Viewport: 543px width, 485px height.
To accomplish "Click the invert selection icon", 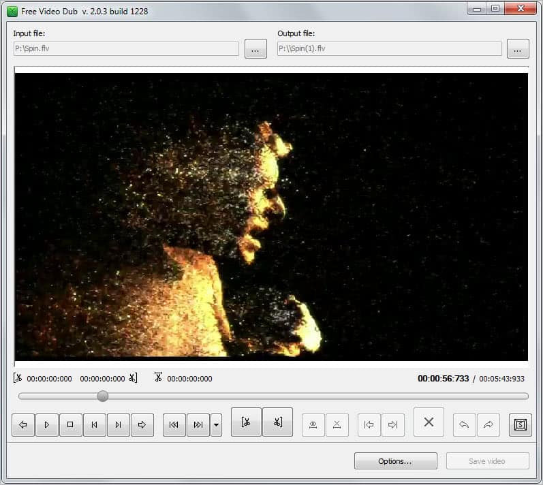I will click(313, 425).
